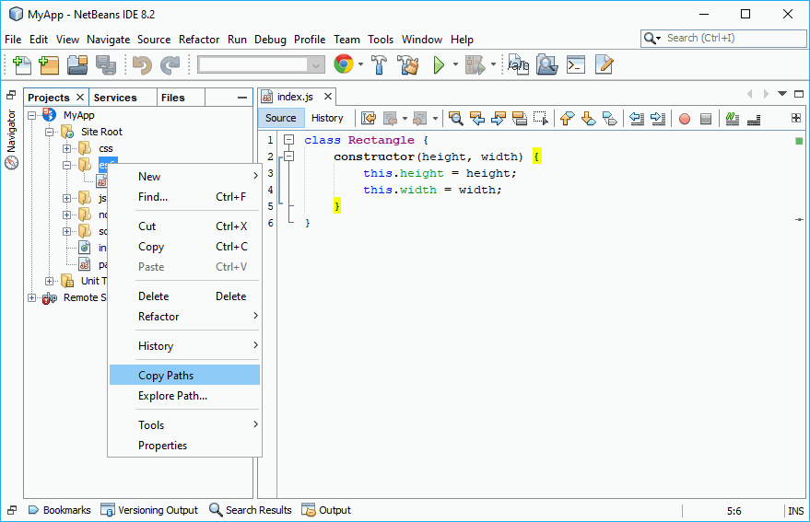The image size is (810, 522).
Task: Open the Refactor menu in menu bar
Action: pyautogui.click(x=199, y=40)
